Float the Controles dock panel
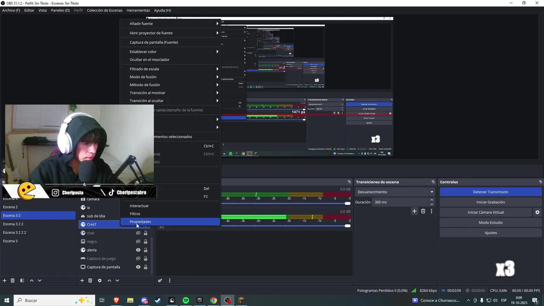Screen dimensions: 544x306 click(540, 182)
